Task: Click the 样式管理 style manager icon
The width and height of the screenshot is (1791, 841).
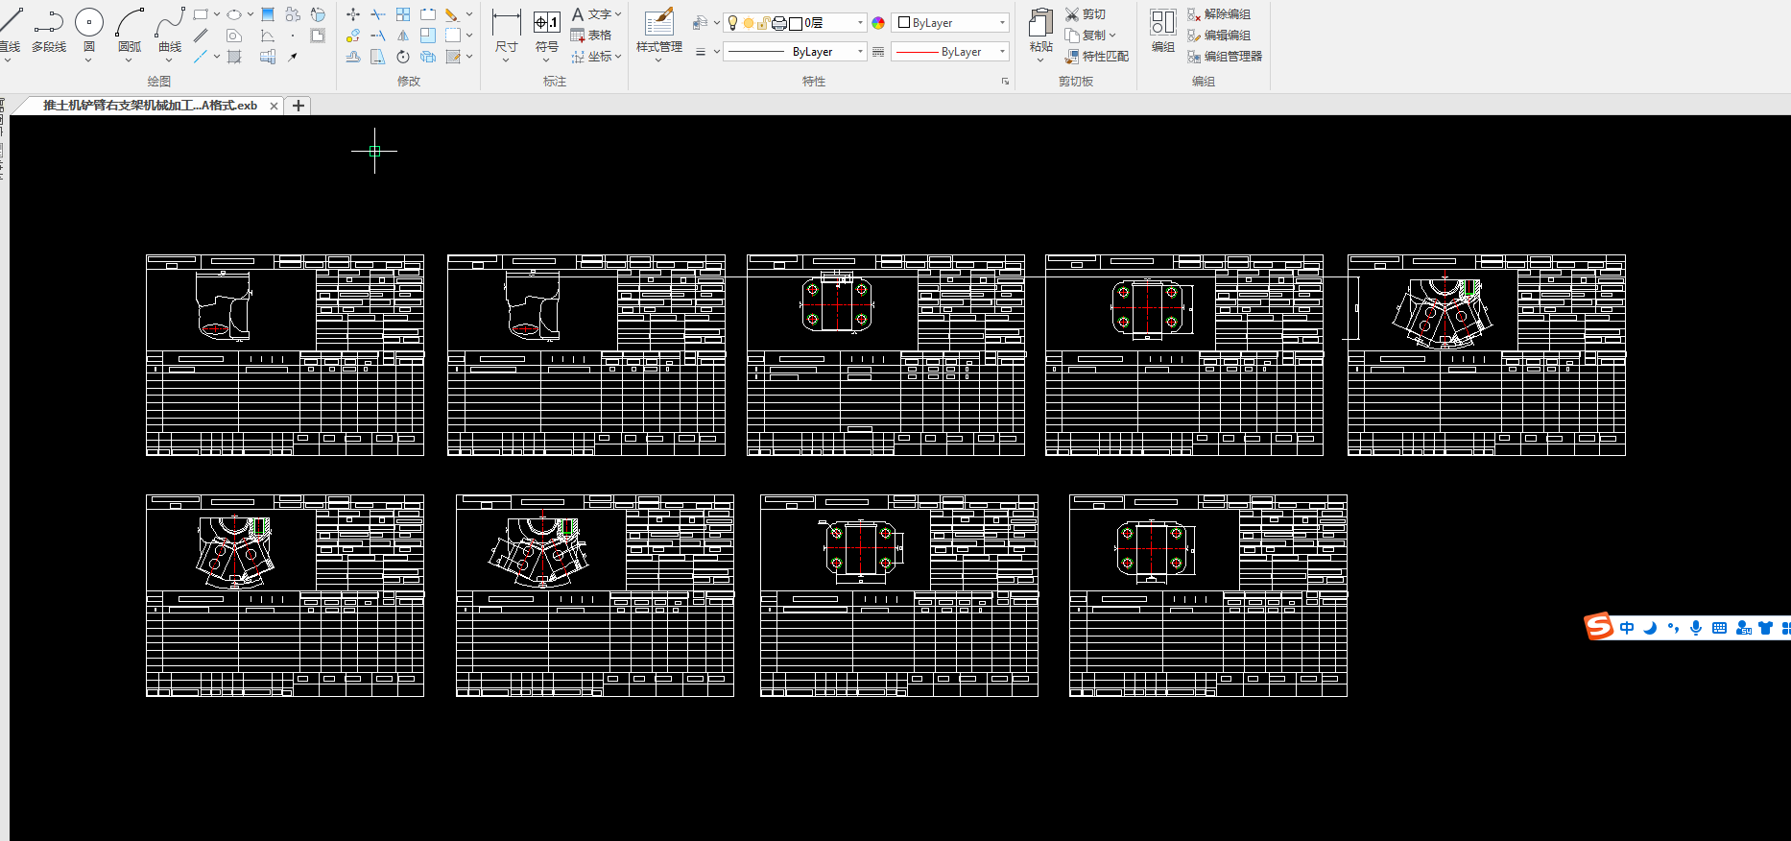Action: click(x=659, y=22)
